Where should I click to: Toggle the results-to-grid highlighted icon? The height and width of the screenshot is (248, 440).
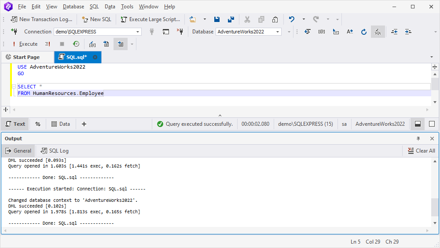121,44
